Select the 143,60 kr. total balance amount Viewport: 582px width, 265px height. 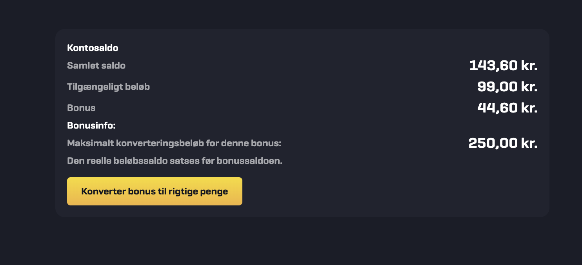(503, 65)
